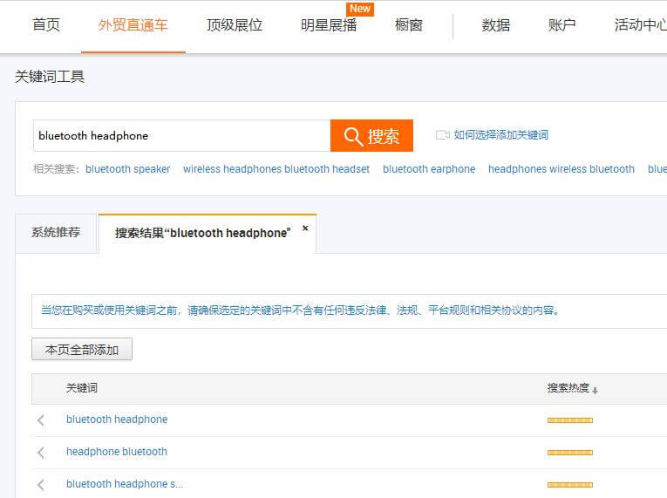Select related search bluetooth speaker link
Viewport: 667px width, 498px height.
(x=128, y=169)
